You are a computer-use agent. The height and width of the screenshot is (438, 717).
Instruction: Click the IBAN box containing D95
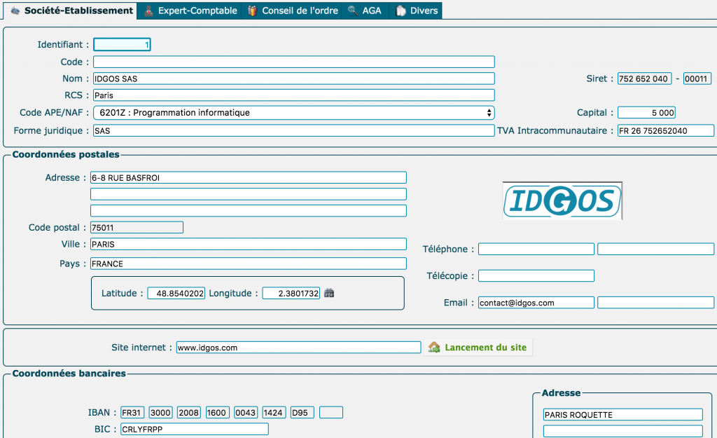302,412
